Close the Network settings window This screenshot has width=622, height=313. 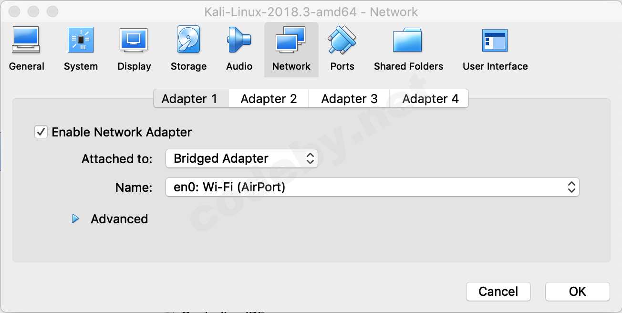click(15, 11)
